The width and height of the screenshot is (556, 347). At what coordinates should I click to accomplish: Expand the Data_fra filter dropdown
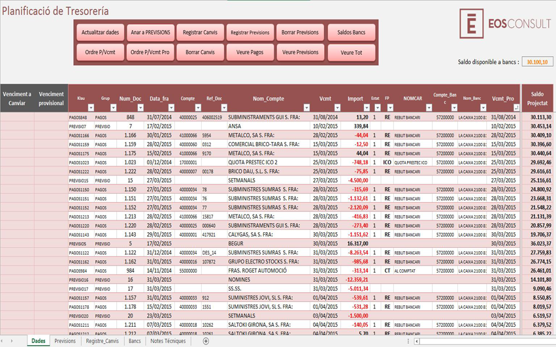click(x=171, y=108)
